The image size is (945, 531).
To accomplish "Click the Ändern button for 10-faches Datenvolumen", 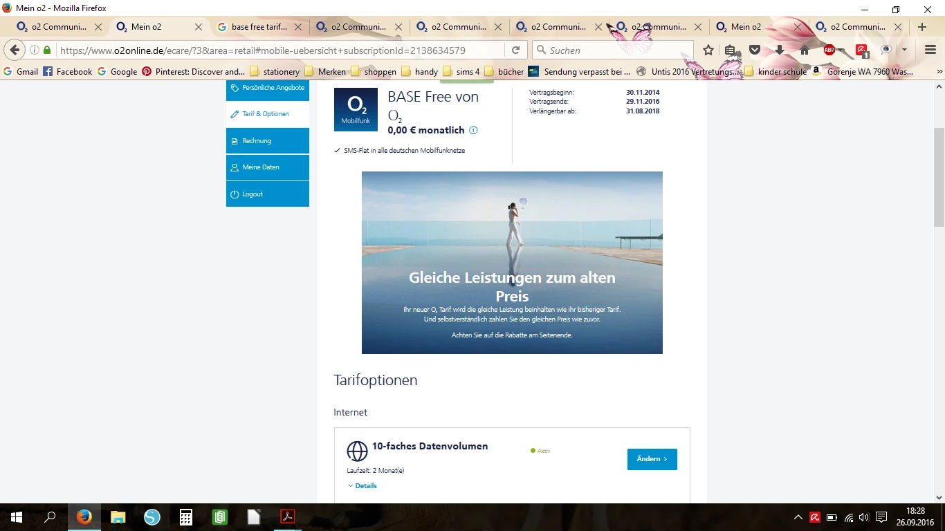I will (652, 459).
